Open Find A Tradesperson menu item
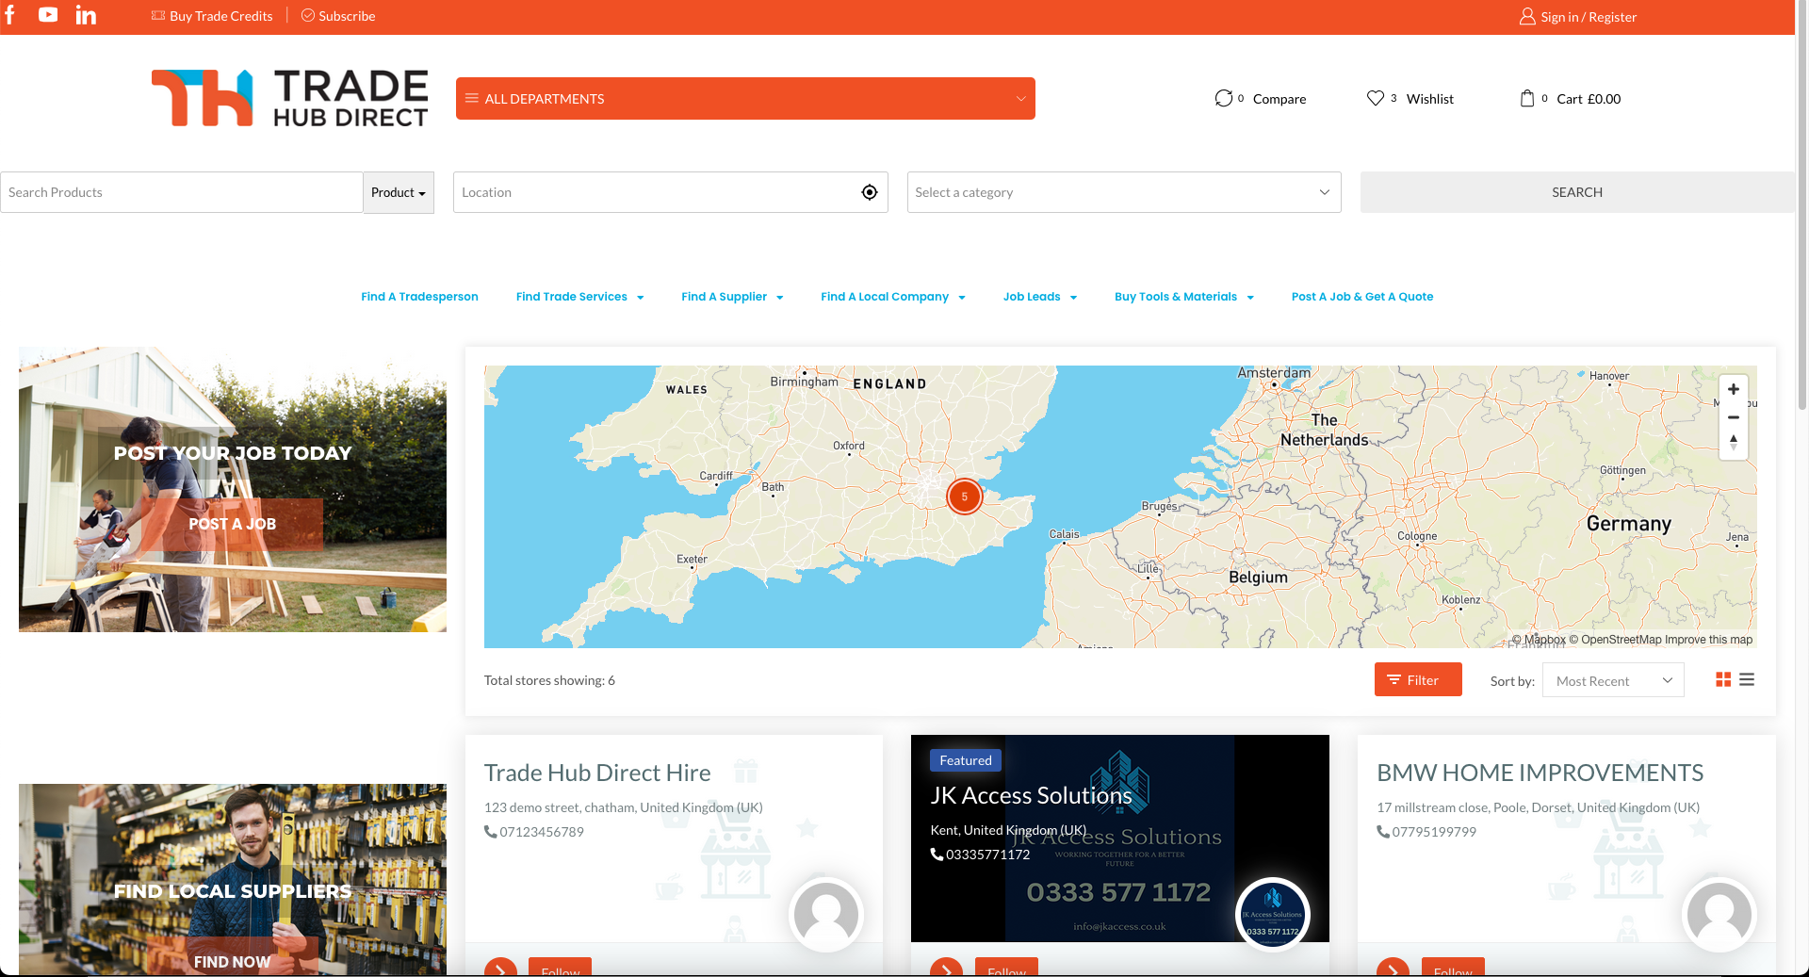1809x977 pixels. (419, 297)
